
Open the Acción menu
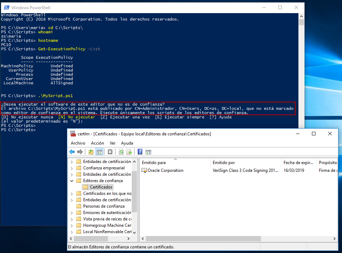[97, 143]
